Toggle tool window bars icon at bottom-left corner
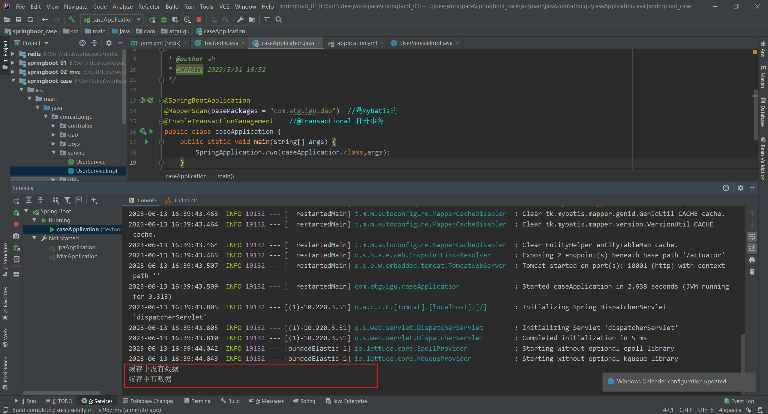Screen dimensions: 768x414 coord(5,410)
